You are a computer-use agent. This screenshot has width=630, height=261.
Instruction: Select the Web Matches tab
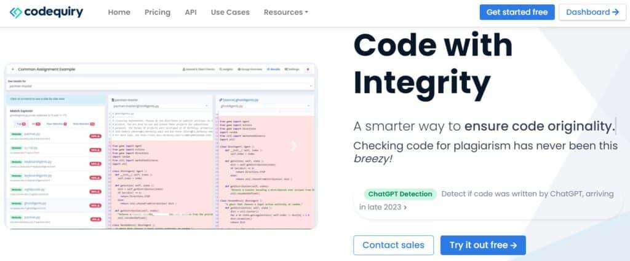click(83, 124)
